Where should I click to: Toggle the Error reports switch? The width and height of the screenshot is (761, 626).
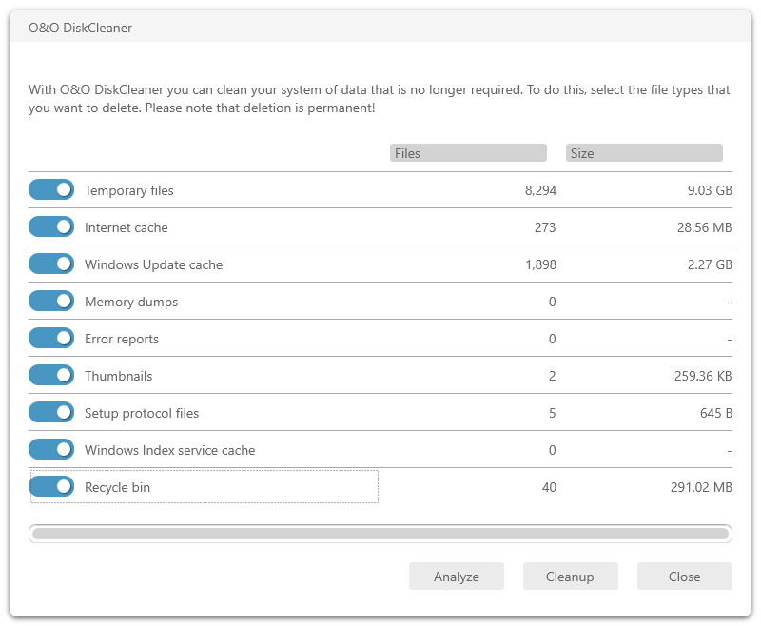click(51, 339)
